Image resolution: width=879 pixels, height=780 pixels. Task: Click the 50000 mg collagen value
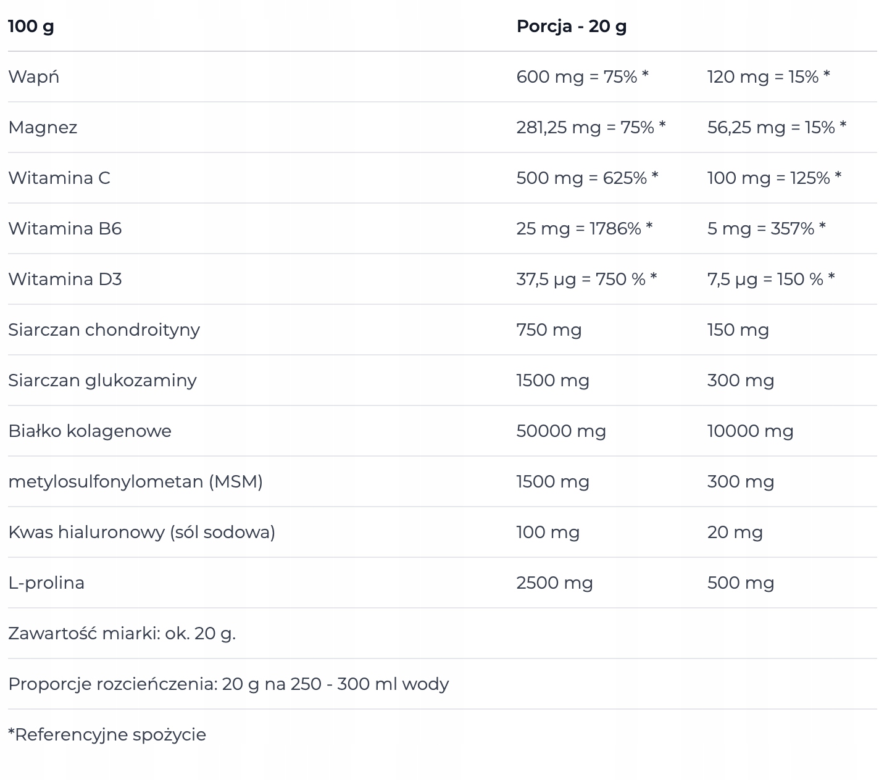(x=560, y=431)
